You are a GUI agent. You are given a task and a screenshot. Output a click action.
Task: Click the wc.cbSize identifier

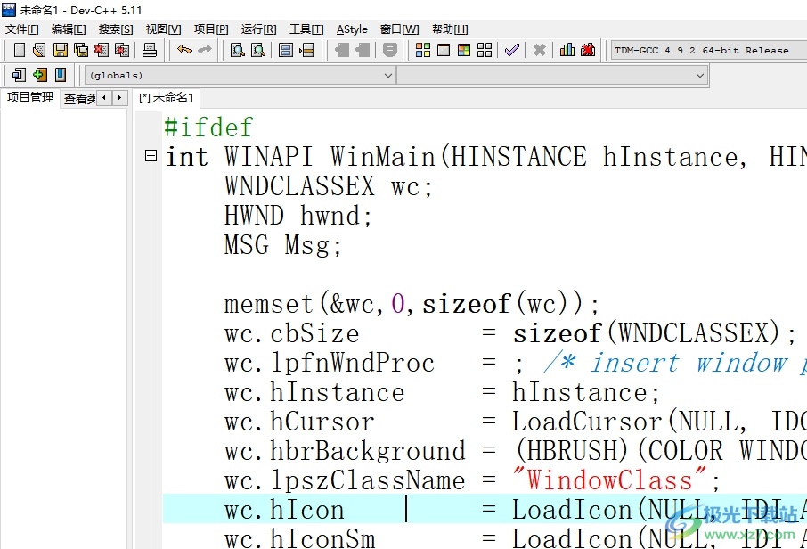[292, 333]
